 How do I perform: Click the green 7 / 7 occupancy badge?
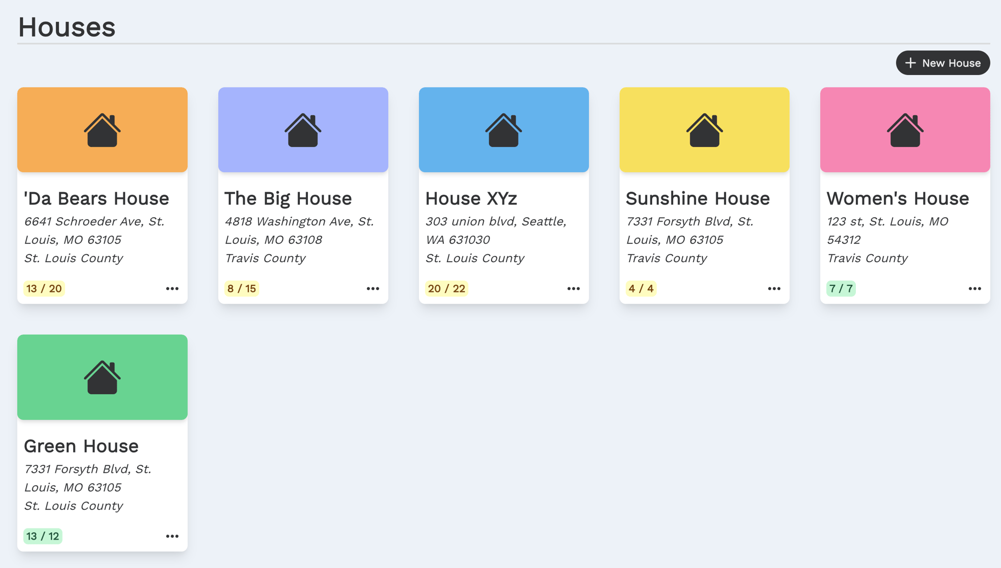(x=841, y=289)
